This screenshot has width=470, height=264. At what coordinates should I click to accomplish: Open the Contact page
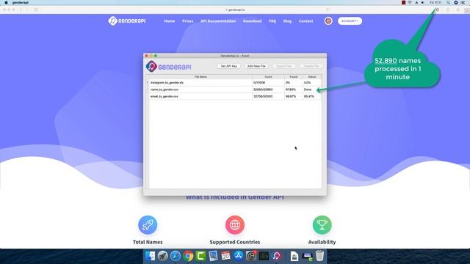pyautogui.click(x=305, y=21)
